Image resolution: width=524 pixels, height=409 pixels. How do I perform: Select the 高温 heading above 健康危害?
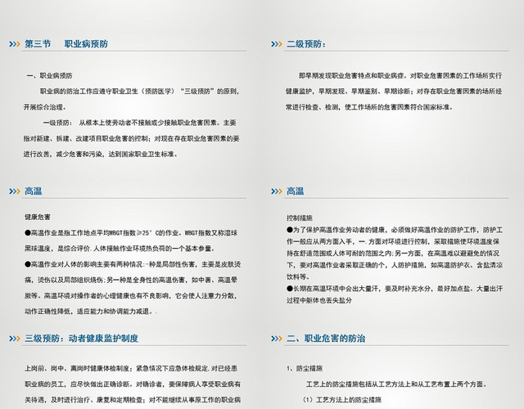(x=33, y=191)
